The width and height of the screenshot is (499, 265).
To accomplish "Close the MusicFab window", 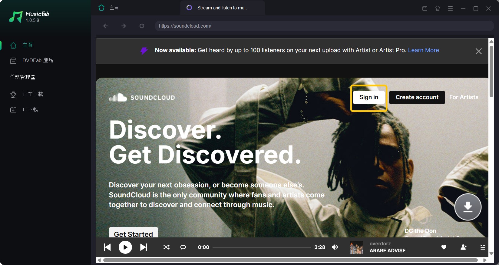I will pyautogui.click(x=488, y=8).
